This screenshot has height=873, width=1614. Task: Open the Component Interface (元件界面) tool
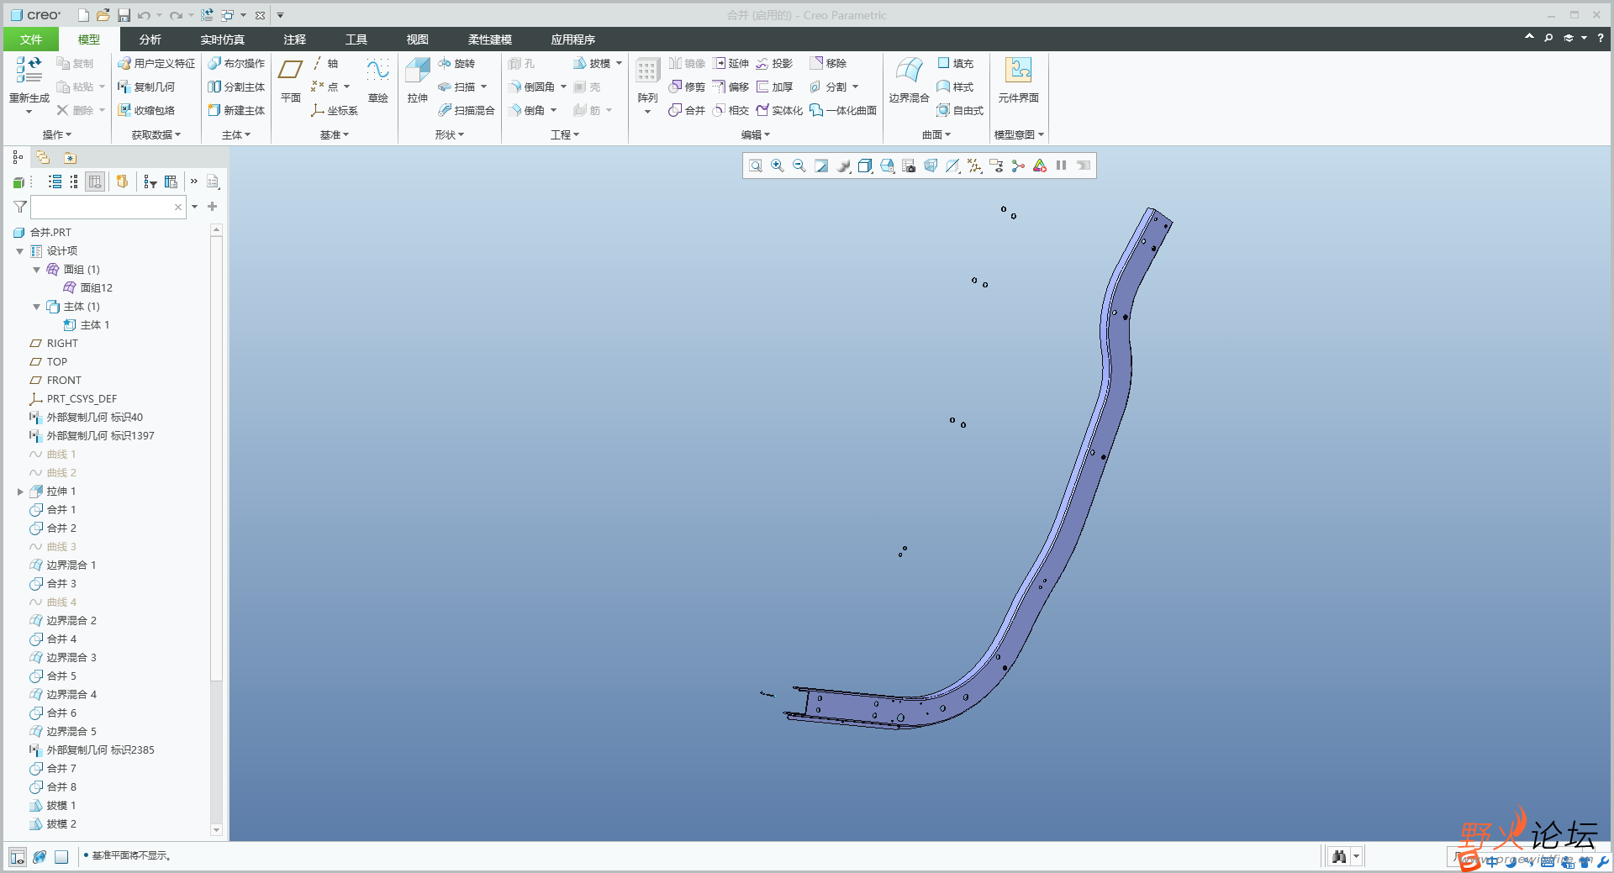1018,80
